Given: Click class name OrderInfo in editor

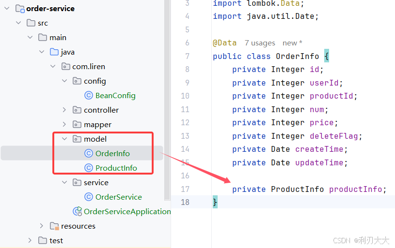Looking at the screenshot, I should tap(297, 56).
